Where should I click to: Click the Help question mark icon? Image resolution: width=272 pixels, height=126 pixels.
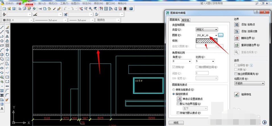[x=131, y=9]
